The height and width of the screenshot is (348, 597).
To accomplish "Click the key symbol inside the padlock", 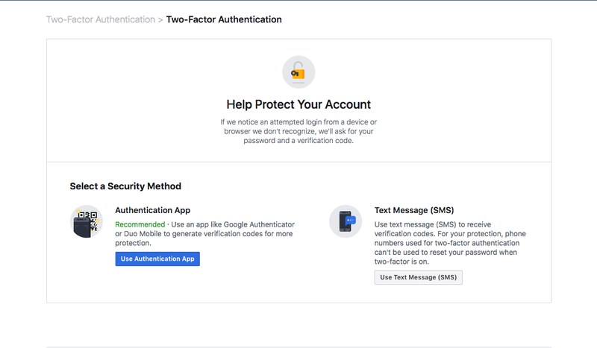I will 295,74.
